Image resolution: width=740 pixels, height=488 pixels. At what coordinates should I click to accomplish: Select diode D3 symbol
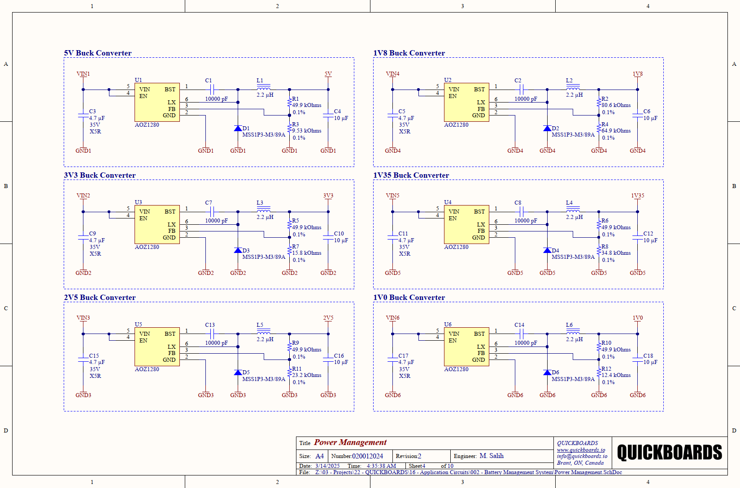pos(238,251)
